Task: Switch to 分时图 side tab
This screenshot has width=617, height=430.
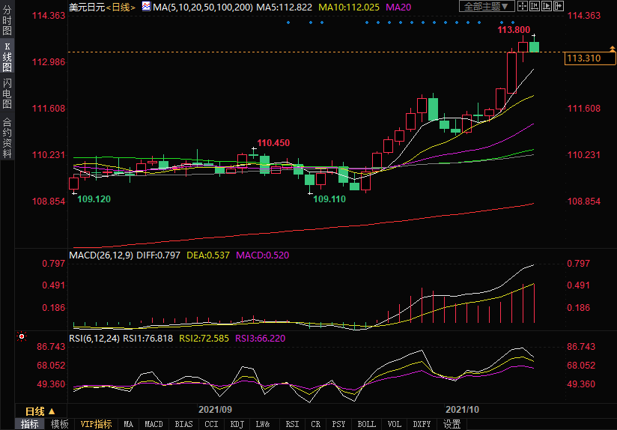Action: [7, 20]
